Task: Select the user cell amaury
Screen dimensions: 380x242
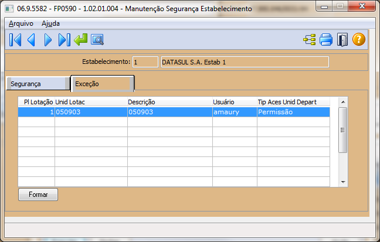Action: 235,112
